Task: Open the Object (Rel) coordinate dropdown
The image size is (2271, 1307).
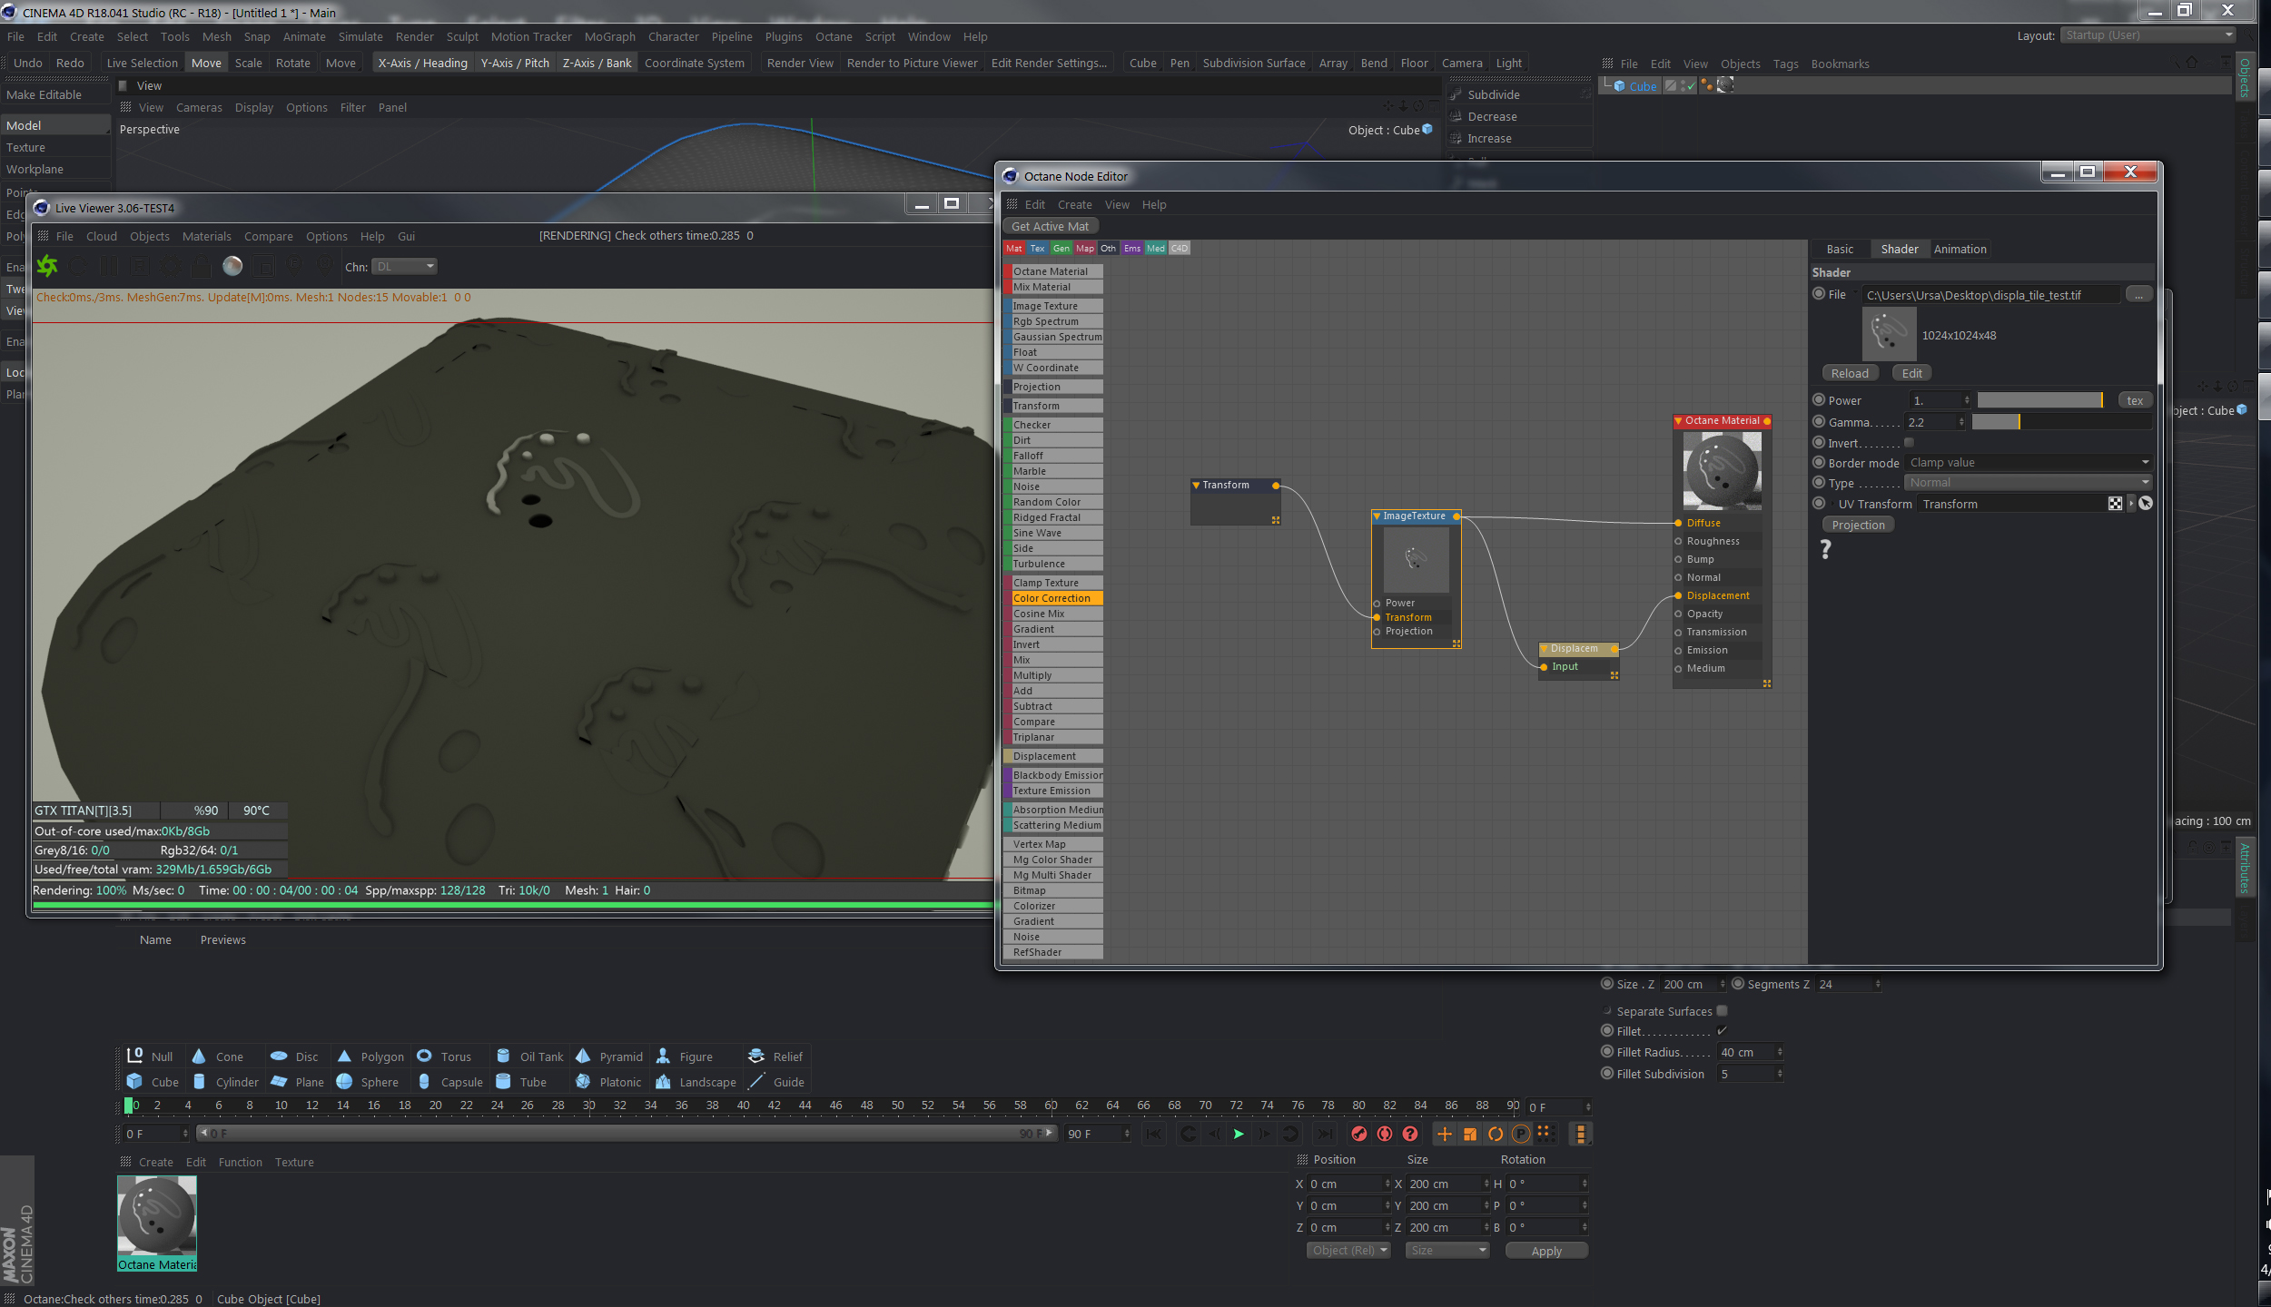Action: point(1348,1251)
